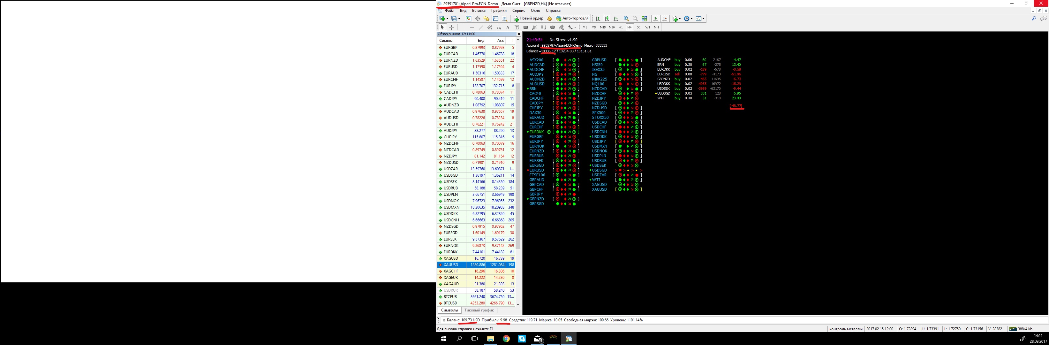
Task: Zoom in on the chart
Action: 626,19
